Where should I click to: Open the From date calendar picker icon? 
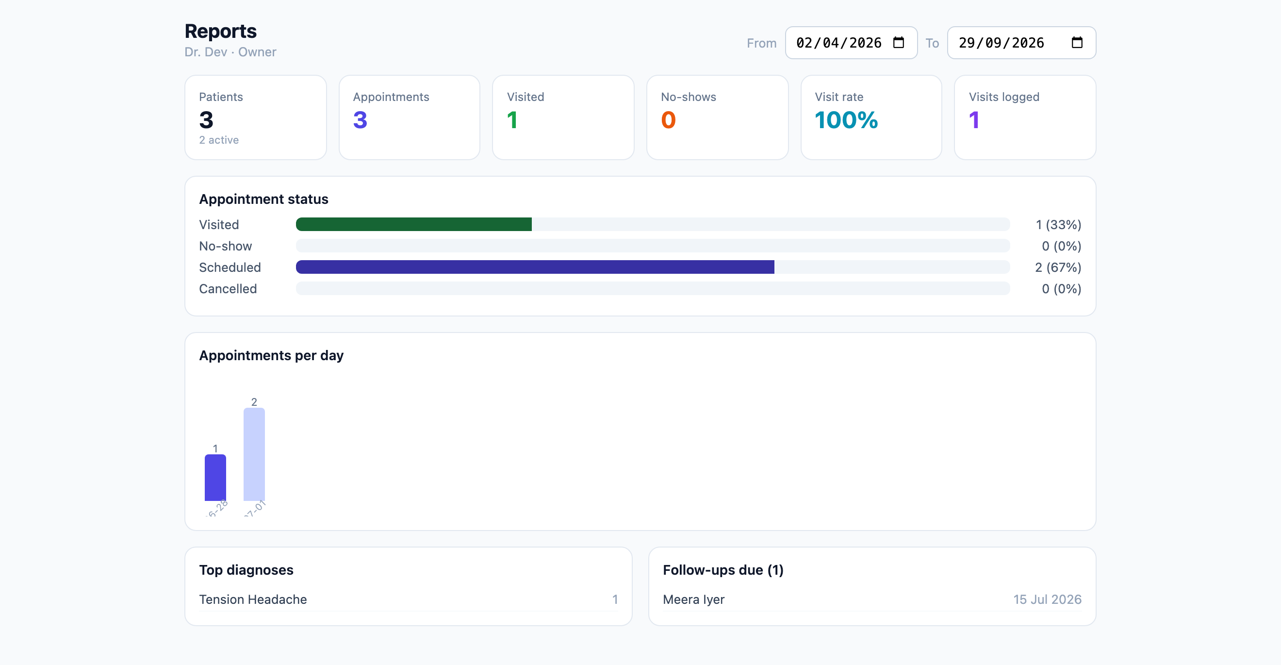898,43
